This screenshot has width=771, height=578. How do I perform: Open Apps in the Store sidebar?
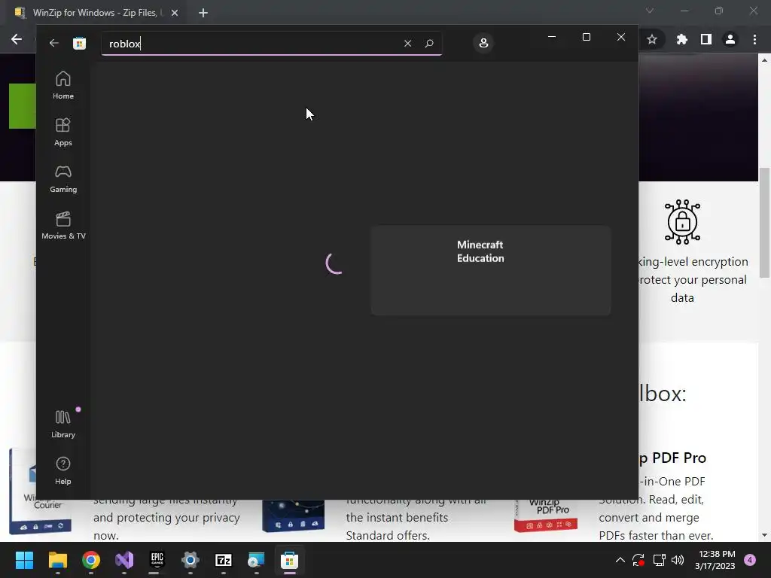[x=63, y=132]
